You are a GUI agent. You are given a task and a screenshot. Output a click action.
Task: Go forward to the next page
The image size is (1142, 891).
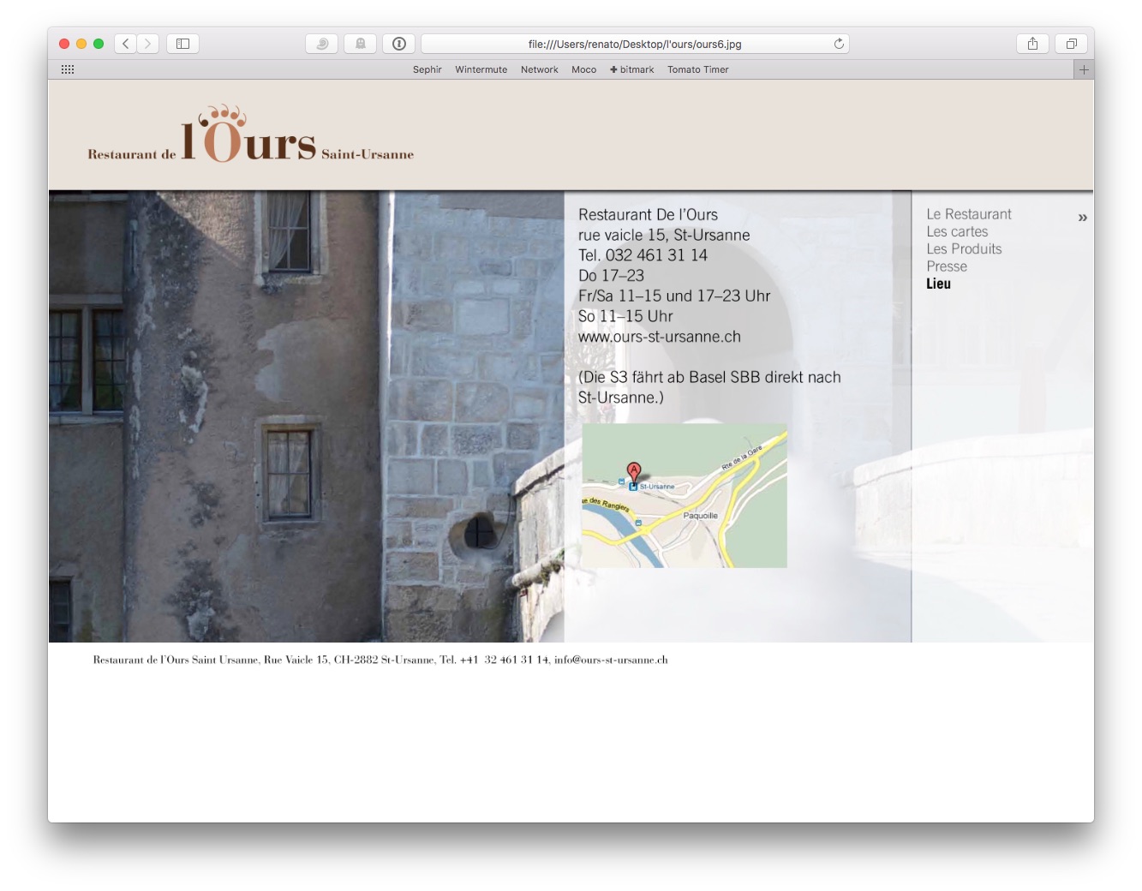point(147,44)
